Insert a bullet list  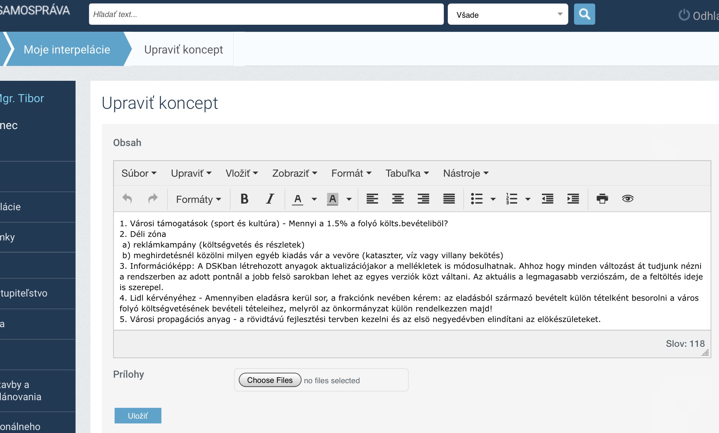(477, 199)
